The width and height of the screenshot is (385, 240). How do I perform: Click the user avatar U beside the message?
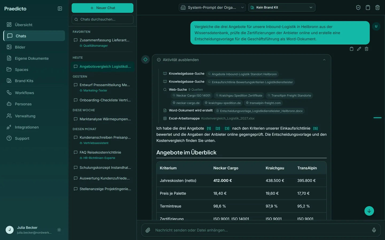pyautogui.click(x=376, y=26)
